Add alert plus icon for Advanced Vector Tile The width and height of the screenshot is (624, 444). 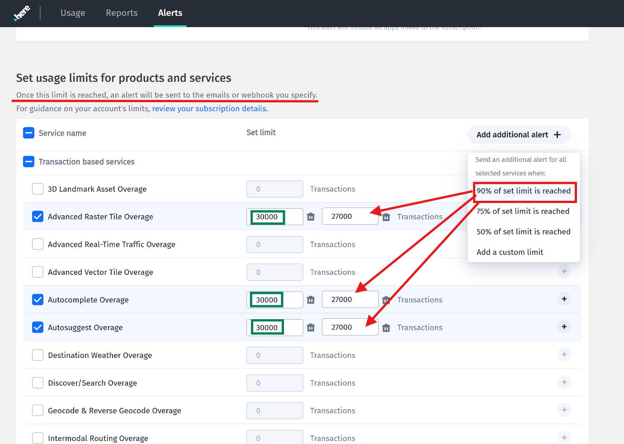pos(564,271)
